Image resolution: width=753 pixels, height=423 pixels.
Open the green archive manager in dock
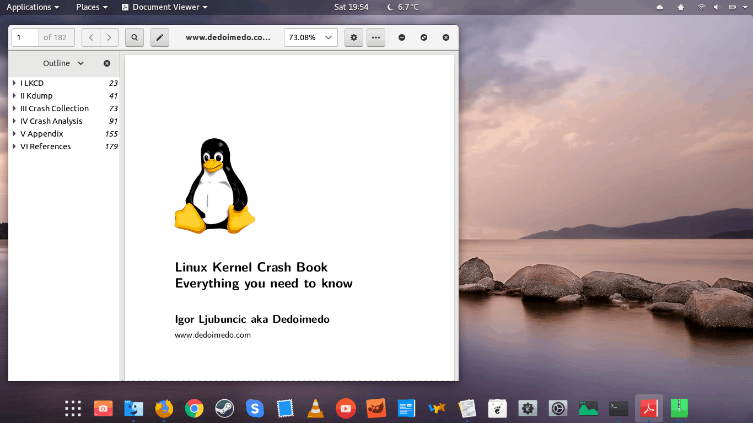[679, 408]
